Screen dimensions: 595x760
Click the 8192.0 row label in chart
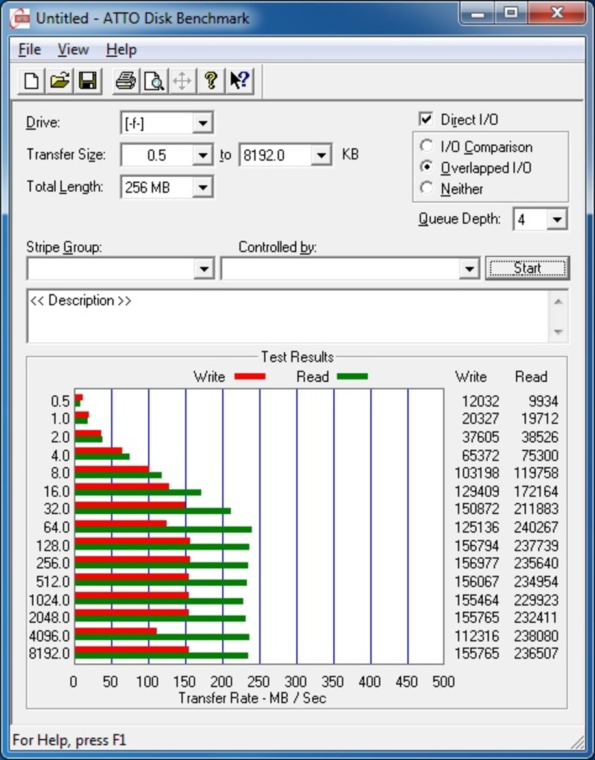(x=49, y=653)
